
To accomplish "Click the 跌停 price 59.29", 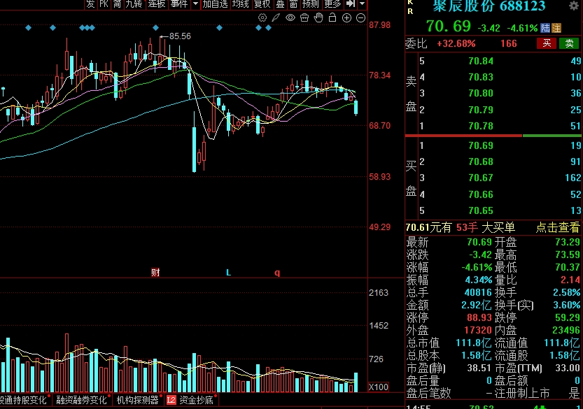I will (x=567, y=317).
